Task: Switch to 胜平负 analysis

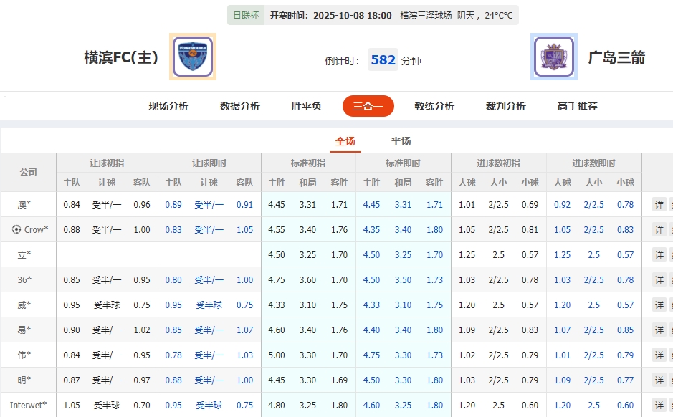Action: tap(303, 105)
